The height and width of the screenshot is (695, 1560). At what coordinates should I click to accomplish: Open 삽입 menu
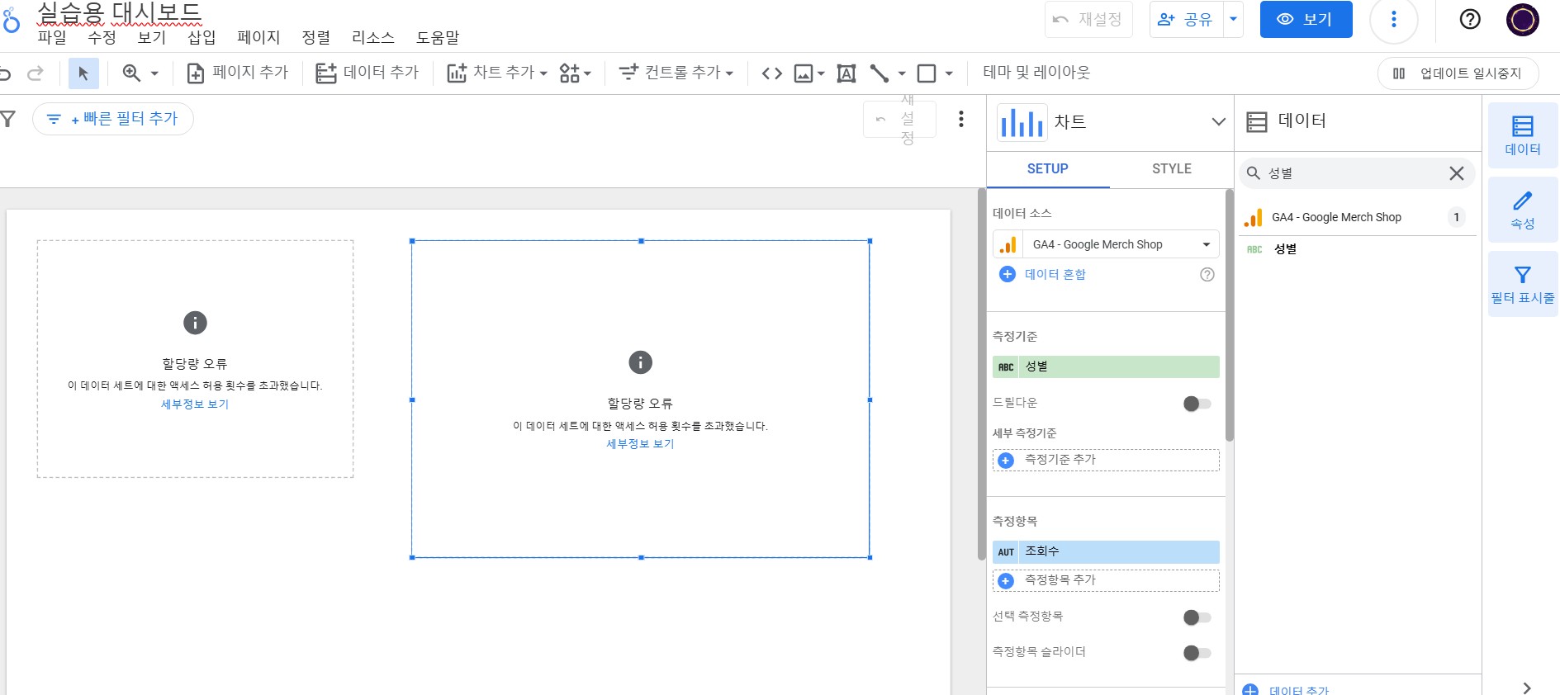point(201,37)
